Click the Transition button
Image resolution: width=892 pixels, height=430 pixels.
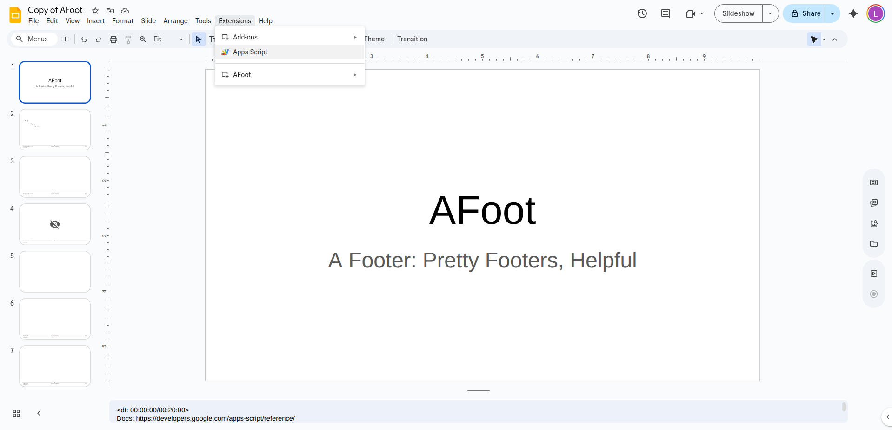click(x=412, y=39)
